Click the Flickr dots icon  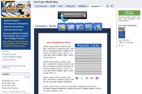point(92,78)
